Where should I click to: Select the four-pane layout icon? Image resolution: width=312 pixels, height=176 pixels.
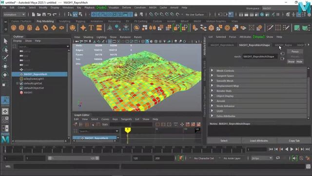[5, 120]
